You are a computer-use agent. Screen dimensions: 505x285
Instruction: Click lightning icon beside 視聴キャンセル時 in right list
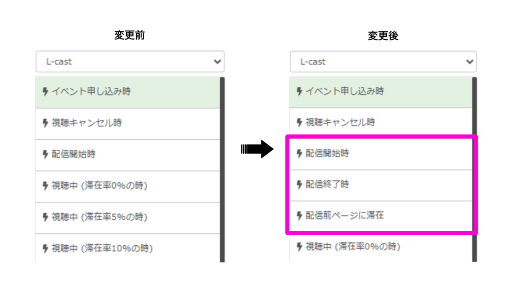point(299,122)
